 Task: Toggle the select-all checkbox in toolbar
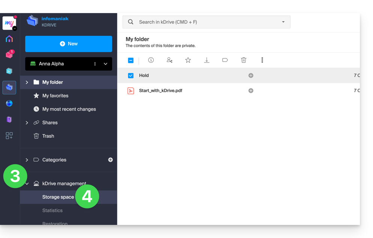pos(131,61)
